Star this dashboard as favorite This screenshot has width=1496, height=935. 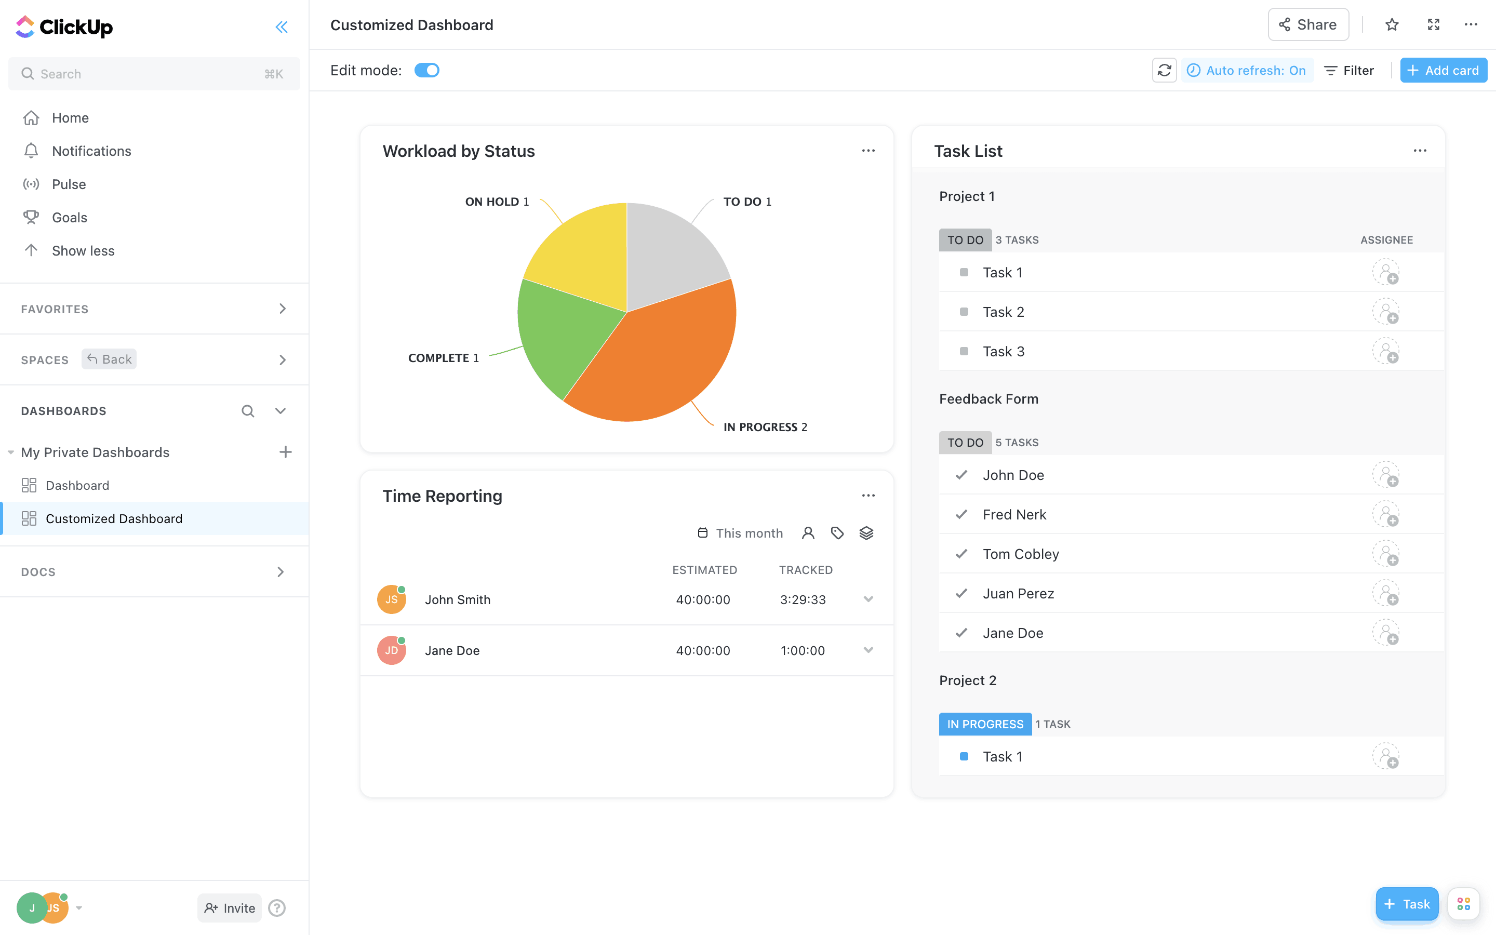tap(1392, 25)
